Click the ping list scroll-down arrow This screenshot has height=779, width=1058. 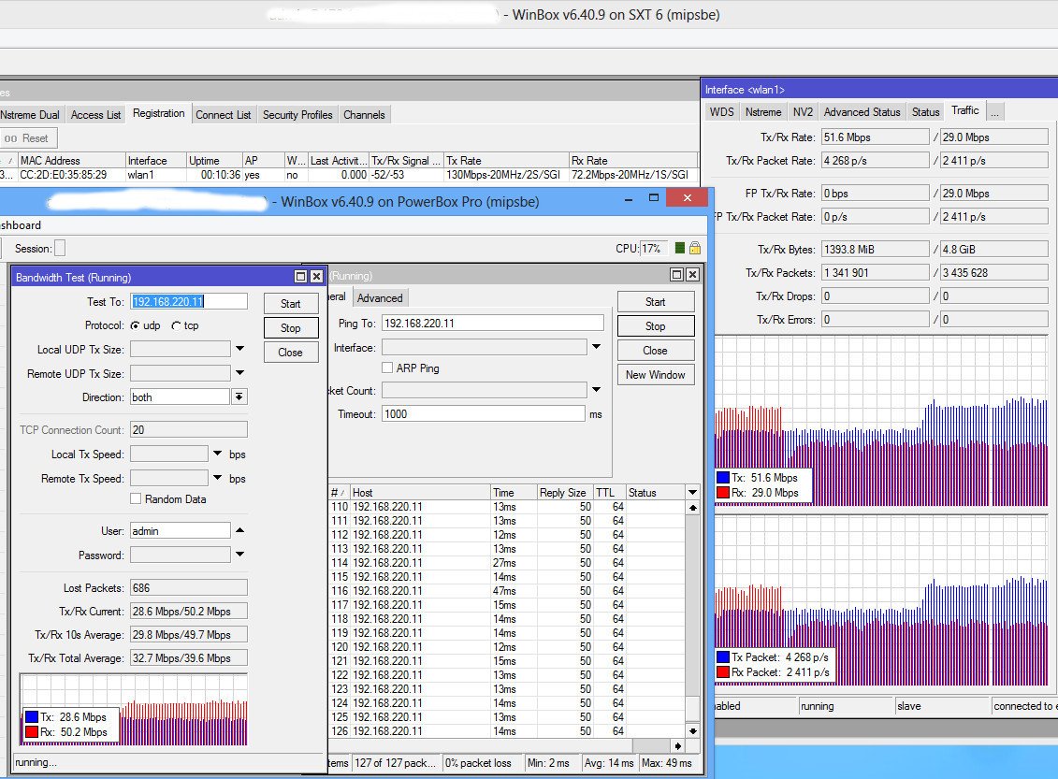(692, 730)
